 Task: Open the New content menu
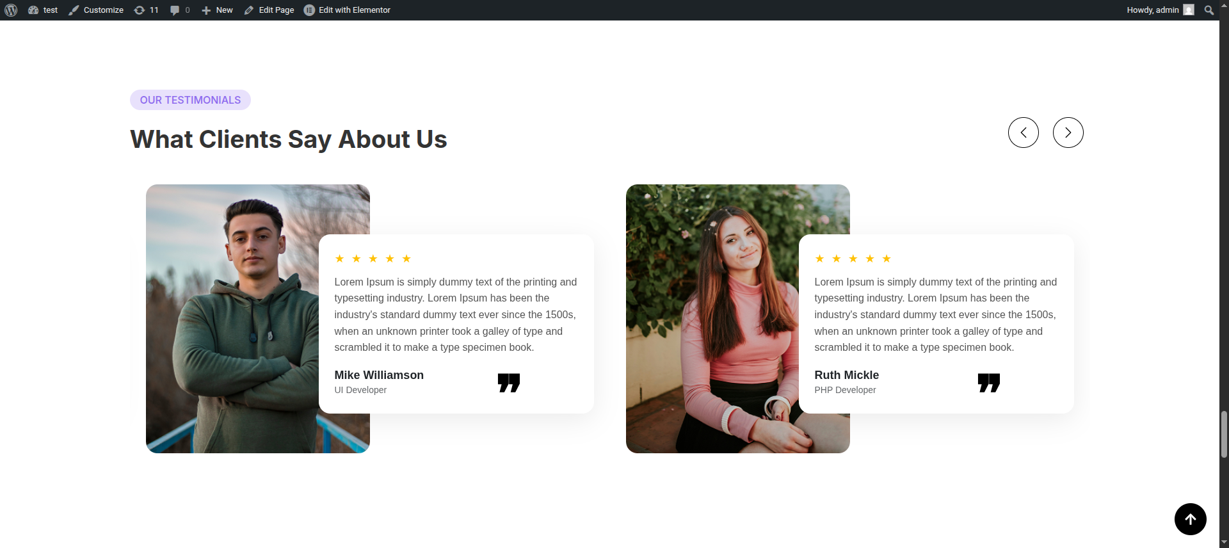[x=217, y=10]
